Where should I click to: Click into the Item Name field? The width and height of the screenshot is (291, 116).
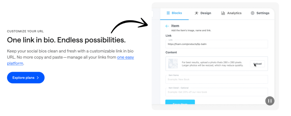coord(217,79)
